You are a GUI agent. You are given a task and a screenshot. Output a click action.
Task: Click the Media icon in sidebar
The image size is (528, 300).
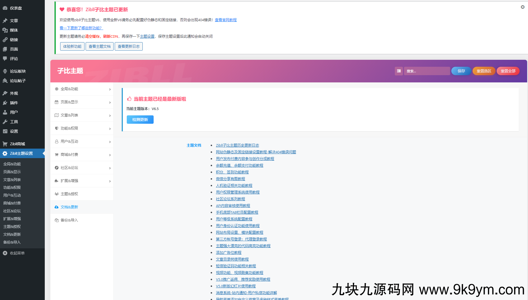click(5, 30)
